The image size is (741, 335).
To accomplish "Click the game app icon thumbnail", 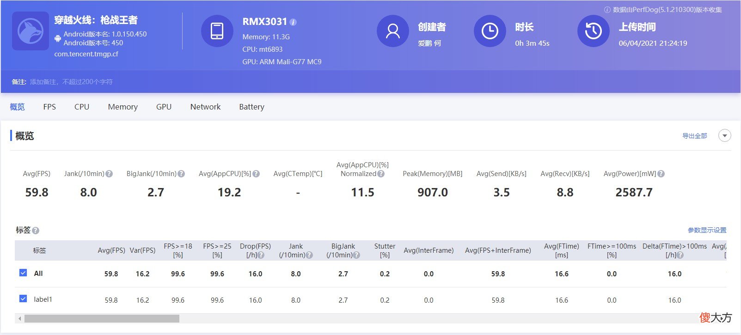I will tap(31, 31).
